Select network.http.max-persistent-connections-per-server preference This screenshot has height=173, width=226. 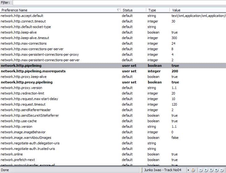pyautogui.click(x=40, y=60)
